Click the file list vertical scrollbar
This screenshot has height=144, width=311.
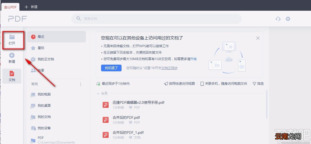click(267, 104)
